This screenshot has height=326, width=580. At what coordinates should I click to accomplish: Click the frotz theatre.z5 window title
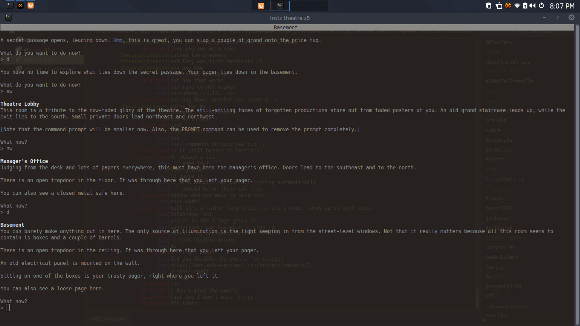tap(290, 18)
